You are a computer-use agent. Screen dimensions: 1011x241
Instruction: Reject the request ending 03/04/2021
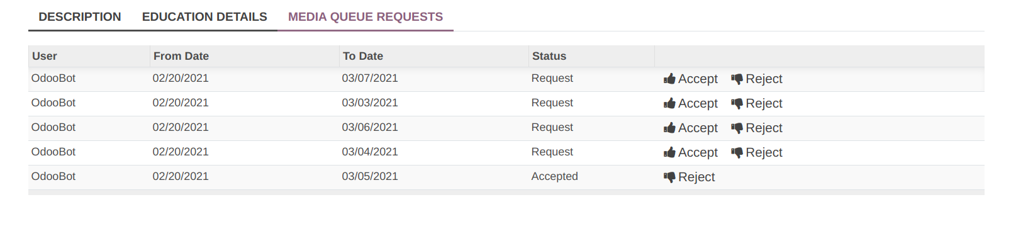(757, 153)
